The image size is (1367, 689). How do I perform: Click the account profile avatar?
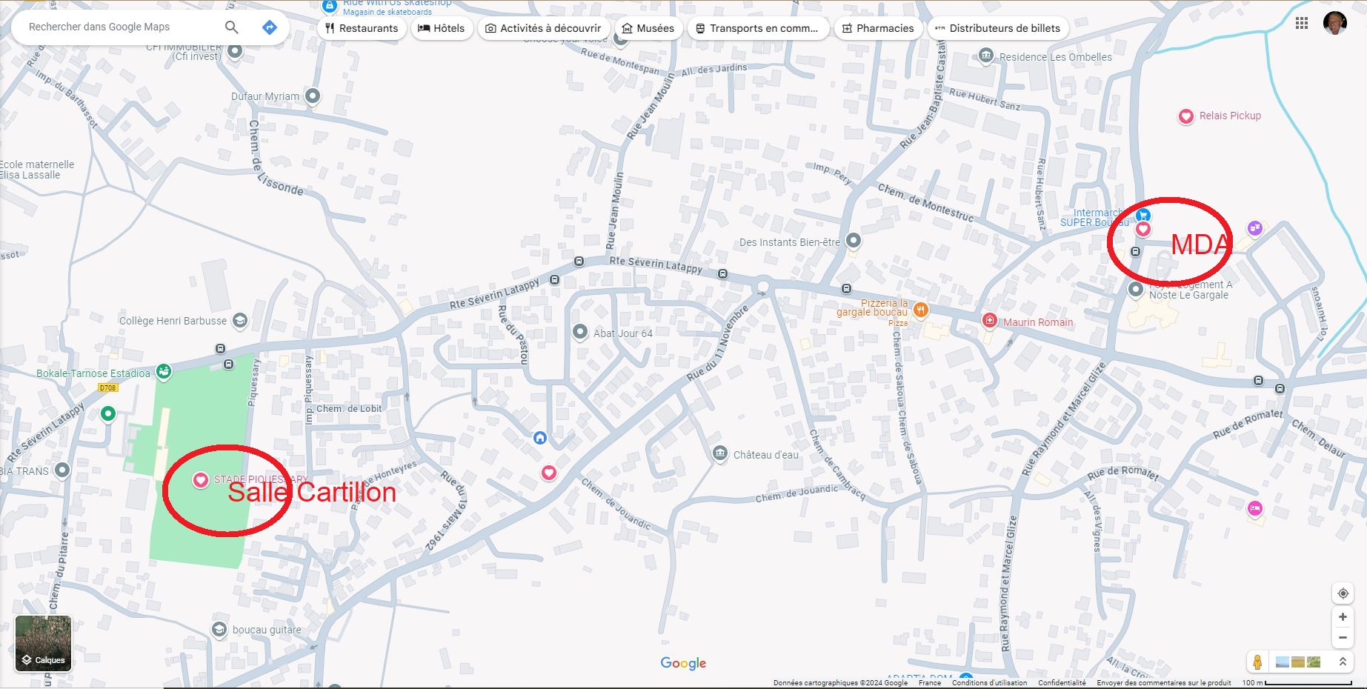(1334, 23)
